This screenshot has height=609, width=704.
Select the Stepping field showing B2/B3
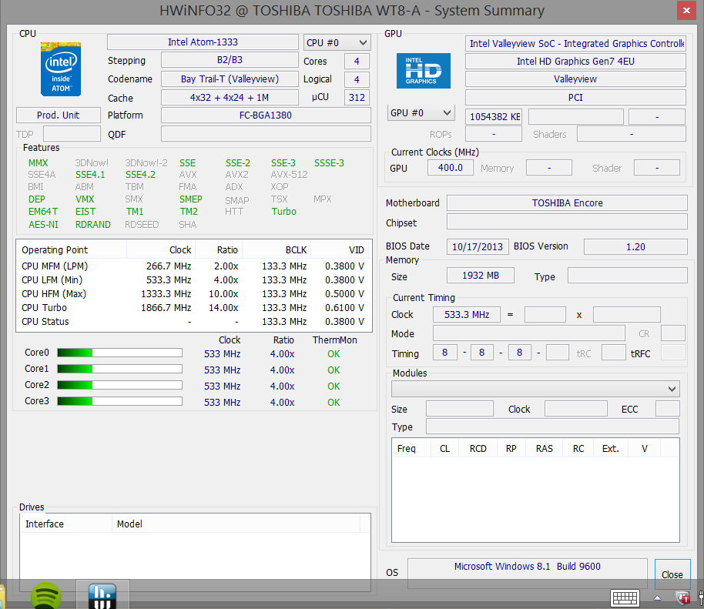point(230,60)
